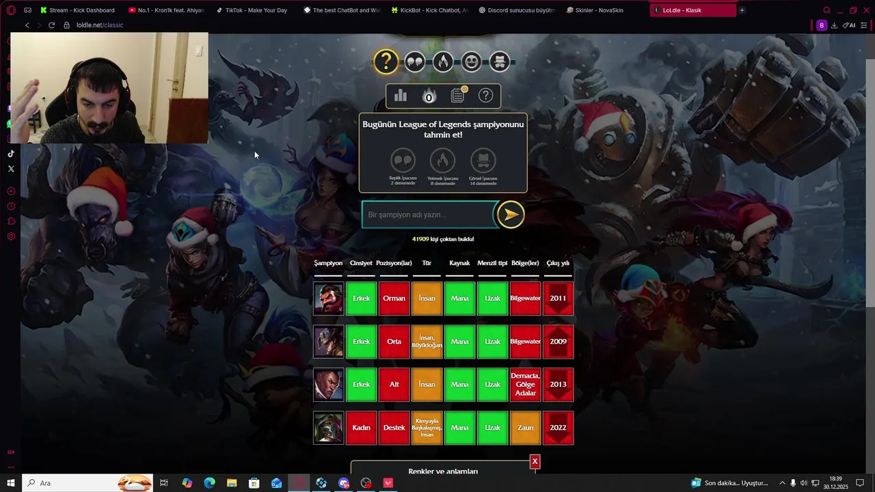Reload the loldle.net page
The height and width of the screenshot is (492, 875).
pyautogui.click(x=51, y=25)
